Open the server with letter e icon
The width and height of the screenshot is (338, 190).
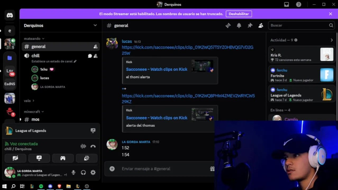point(10,31)
